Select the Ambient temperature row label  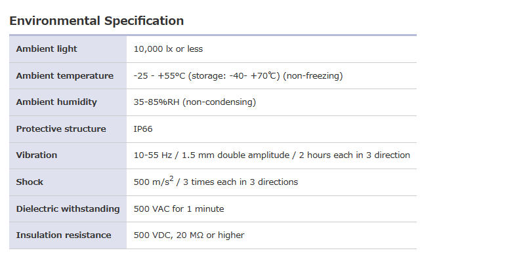(64, 76)
